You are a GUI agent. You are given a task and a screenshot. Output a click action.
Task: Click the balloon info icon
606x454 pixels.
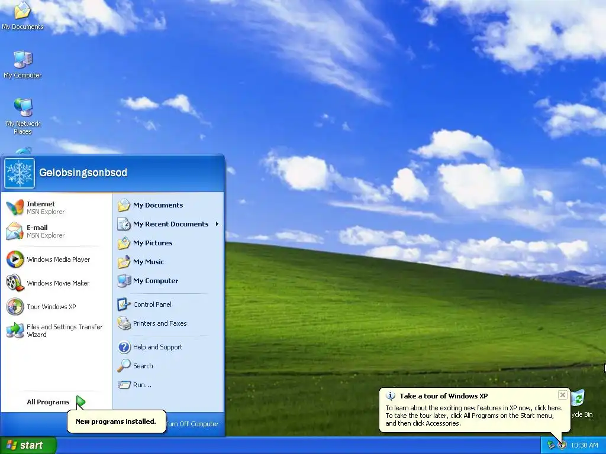tap(391, 395)
